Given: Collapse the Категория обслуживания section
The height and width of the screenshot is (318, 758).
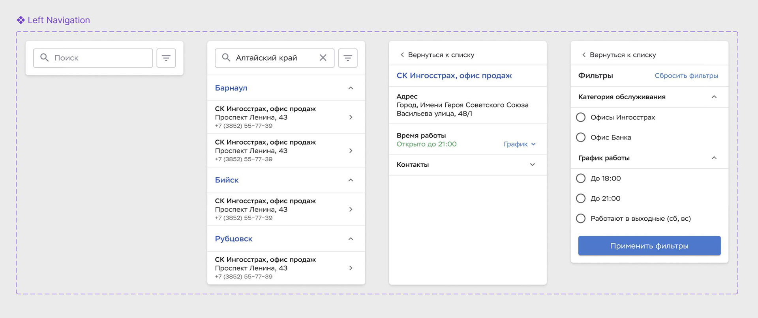Looking at the screenshot, I should [x=714, y=97].
